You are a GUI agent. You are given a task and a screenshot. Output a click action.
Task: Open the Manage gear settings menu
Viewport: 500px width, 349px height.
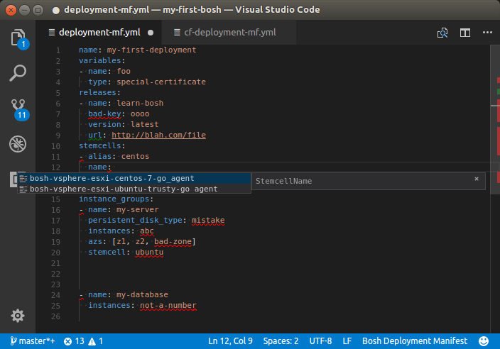click(18, 316)
